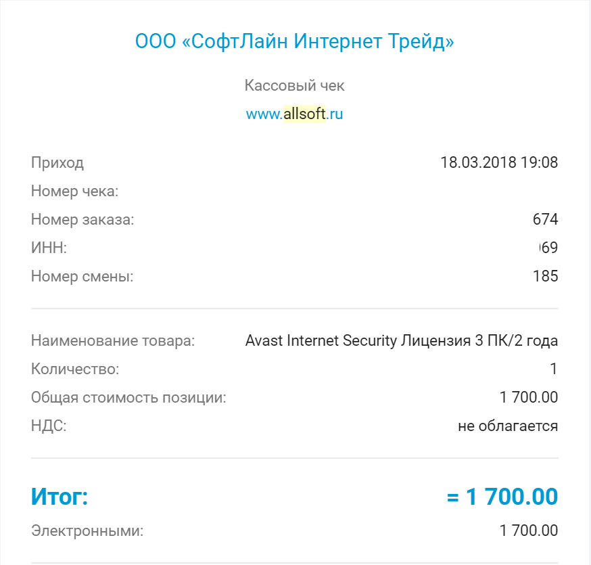Click the Приход label
591x565 pixels.
coord(57,162)
